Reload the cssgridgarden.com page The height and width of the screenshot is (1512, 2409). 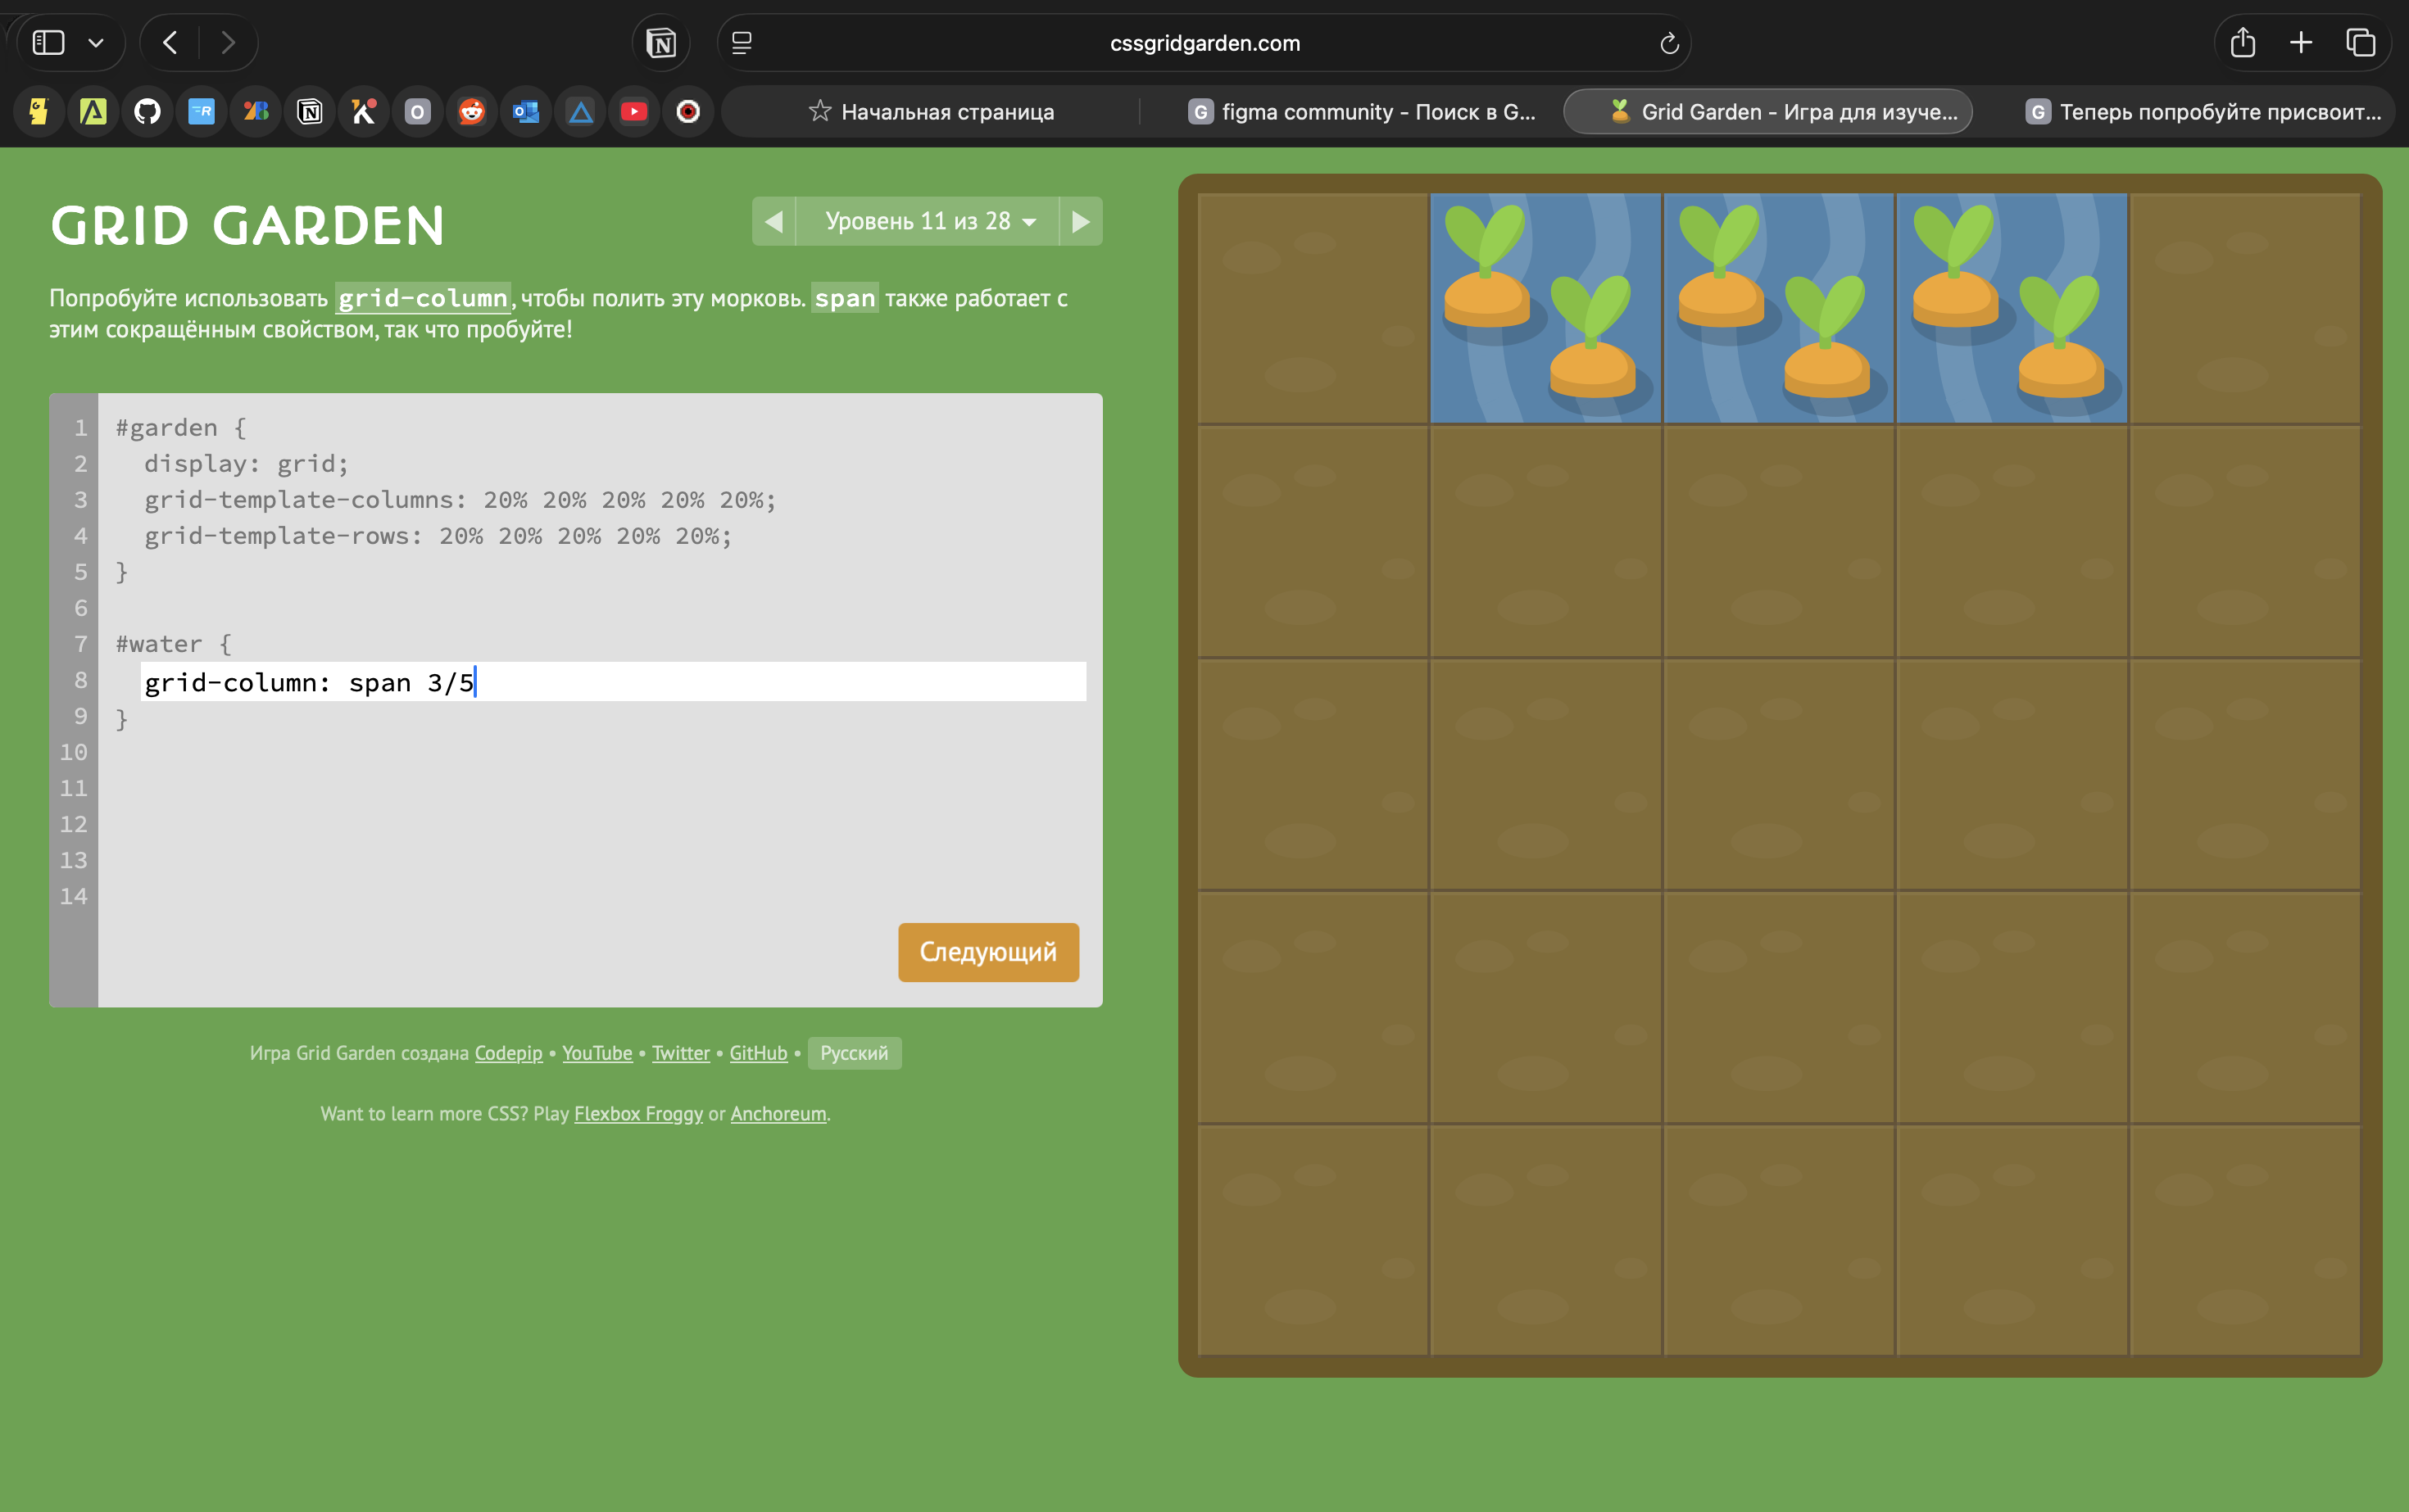pos(1667,43)
